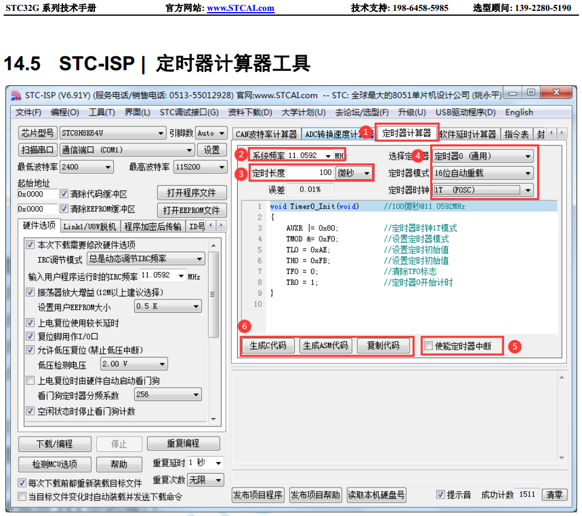Switch to the CAN波特率计算器 tab
The height and width of the screenshot is (516, 582).
pos(267,134)
